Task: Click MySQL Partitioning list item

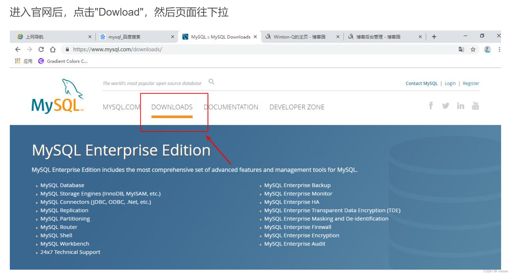Action: tap(65, 219)
